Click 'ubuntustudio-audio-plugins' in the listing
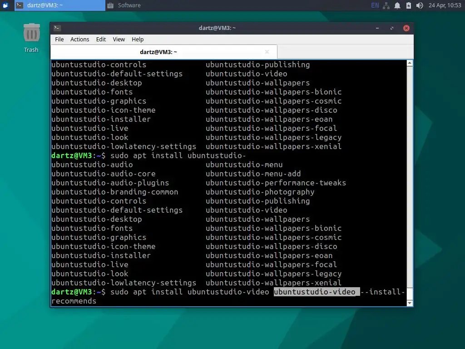Viewport: 465px width, 349px height. pyautogui.click(x=110, y=183)
